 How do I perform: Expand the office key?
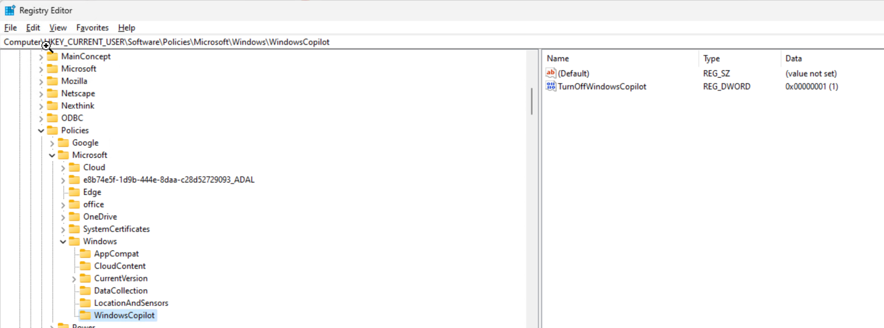click(x=63, y=205)
